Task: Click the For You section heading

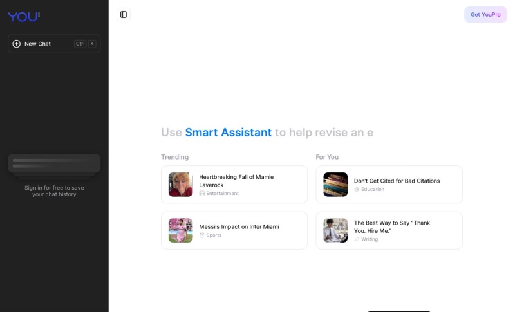Action: point(327,157)
